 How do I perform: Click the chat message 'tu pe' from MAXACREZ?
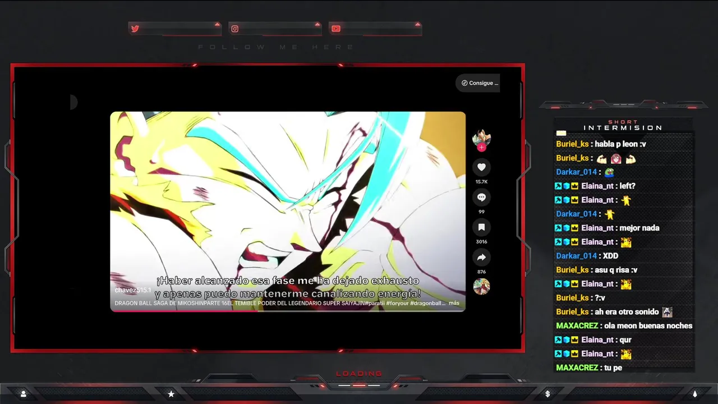[x=613, y=368]
